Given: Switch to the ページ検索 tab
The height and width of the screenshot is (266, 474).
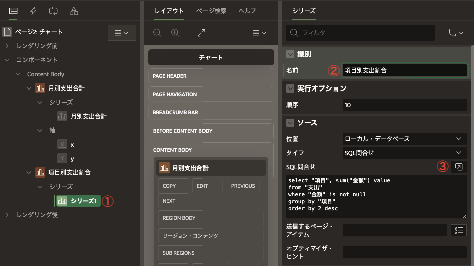Looking at the screenshot, I should pyautogui.click(x=211, y=11).
